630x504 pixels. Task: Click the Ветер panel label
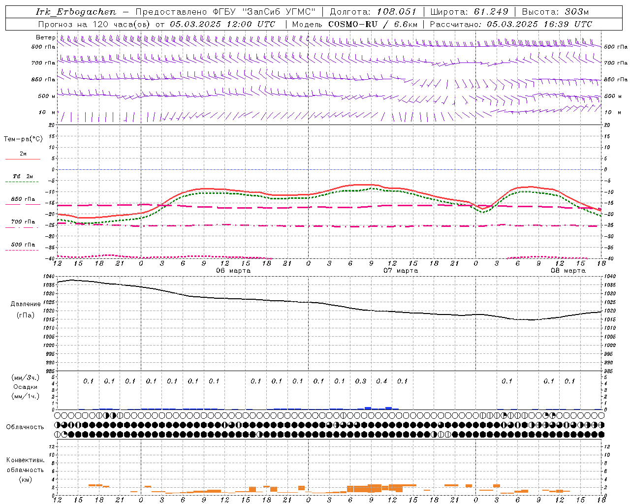point(45,37)
